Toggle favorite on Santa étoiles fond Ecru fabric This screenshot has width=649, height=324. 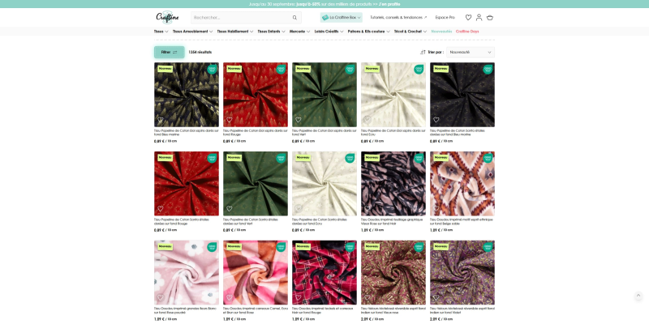coord(298,209)
